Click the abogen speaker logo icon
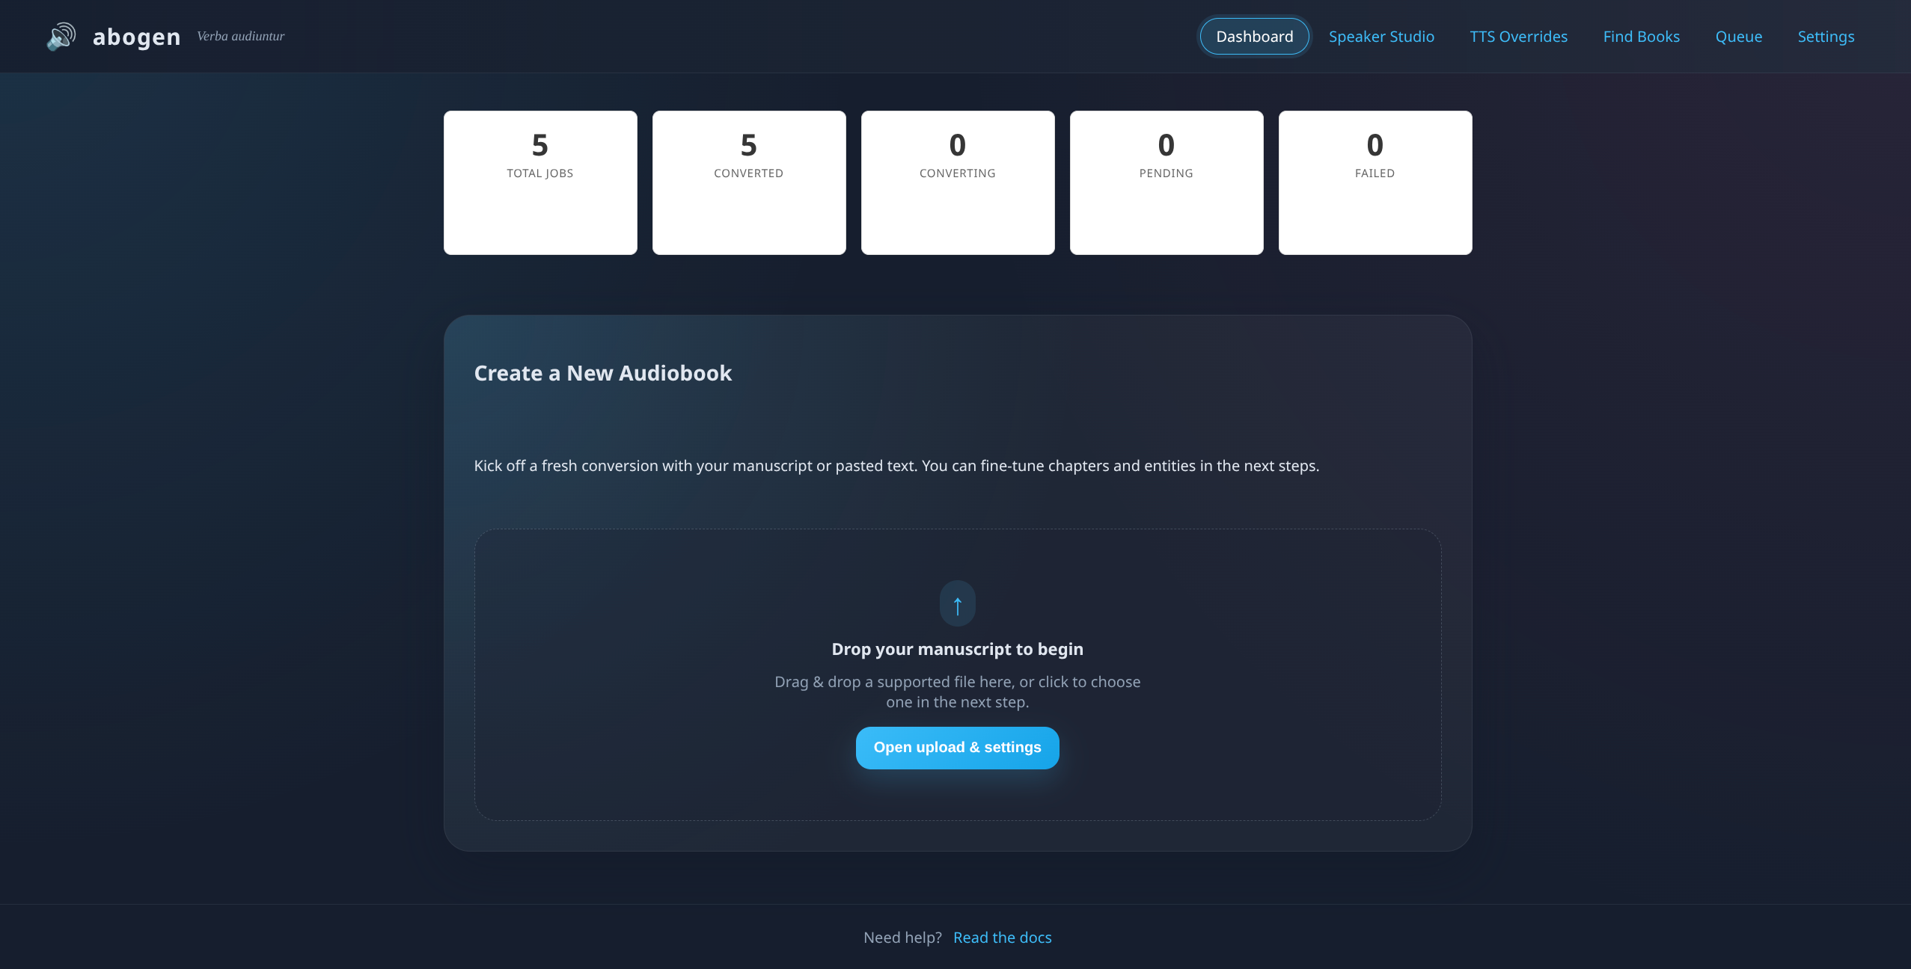 pyautogui.click(x=61, y=36)
